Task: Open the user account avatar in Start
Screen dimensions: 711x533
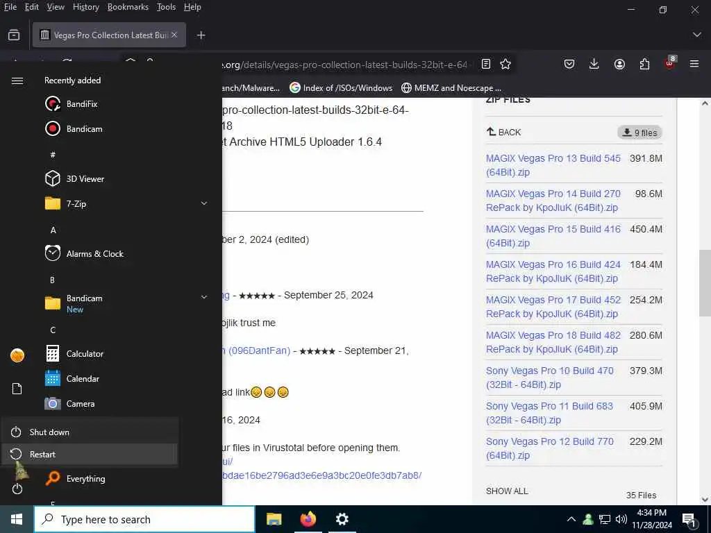Action: [x=17, y=355]
